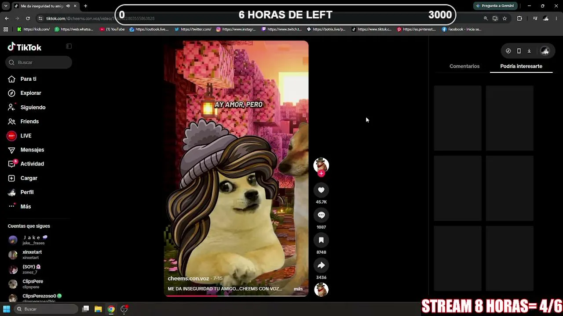Click the phone app icon in top pill

pos(519,51)
